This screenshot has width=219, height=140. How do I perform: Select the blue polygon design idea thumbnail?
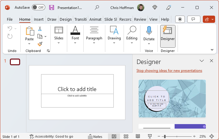pos(172,99)
